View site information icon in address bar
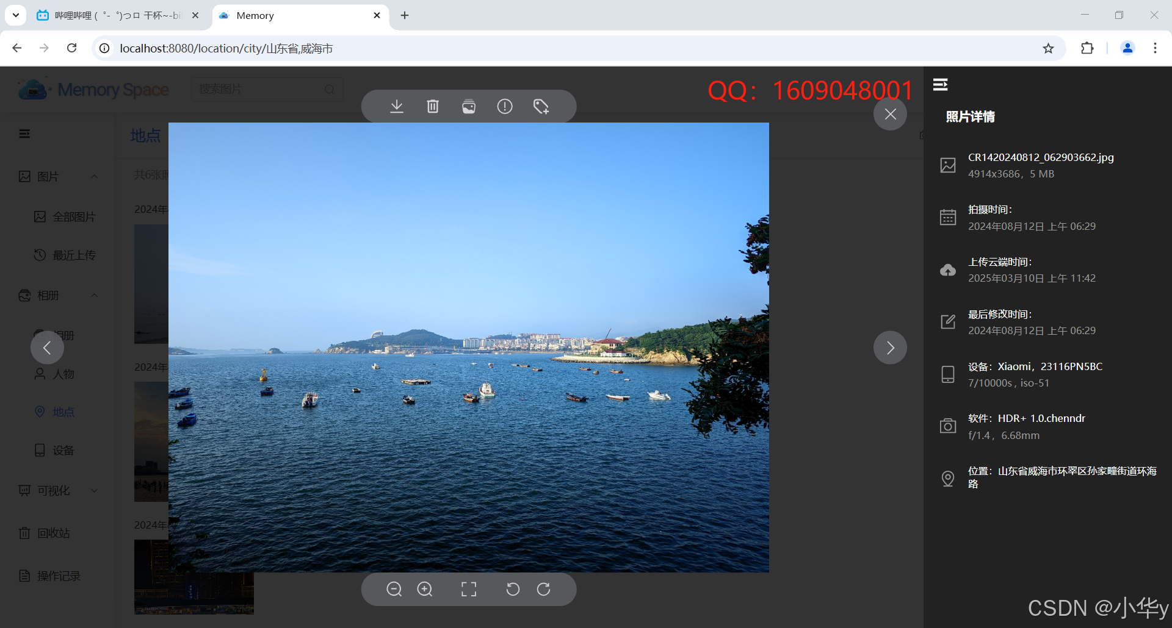 pyautogui.click(x=105, y=48)
